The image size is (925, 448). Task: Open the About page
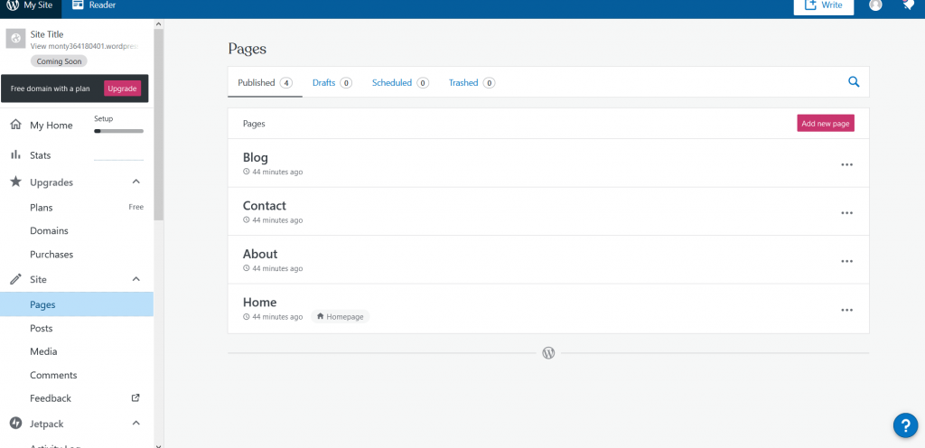click(260, 254)
